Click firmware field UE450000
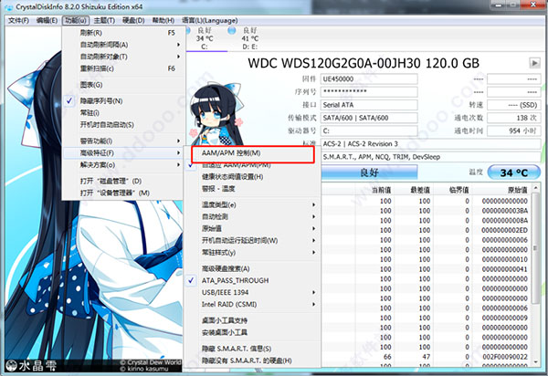 coord(369,78)
